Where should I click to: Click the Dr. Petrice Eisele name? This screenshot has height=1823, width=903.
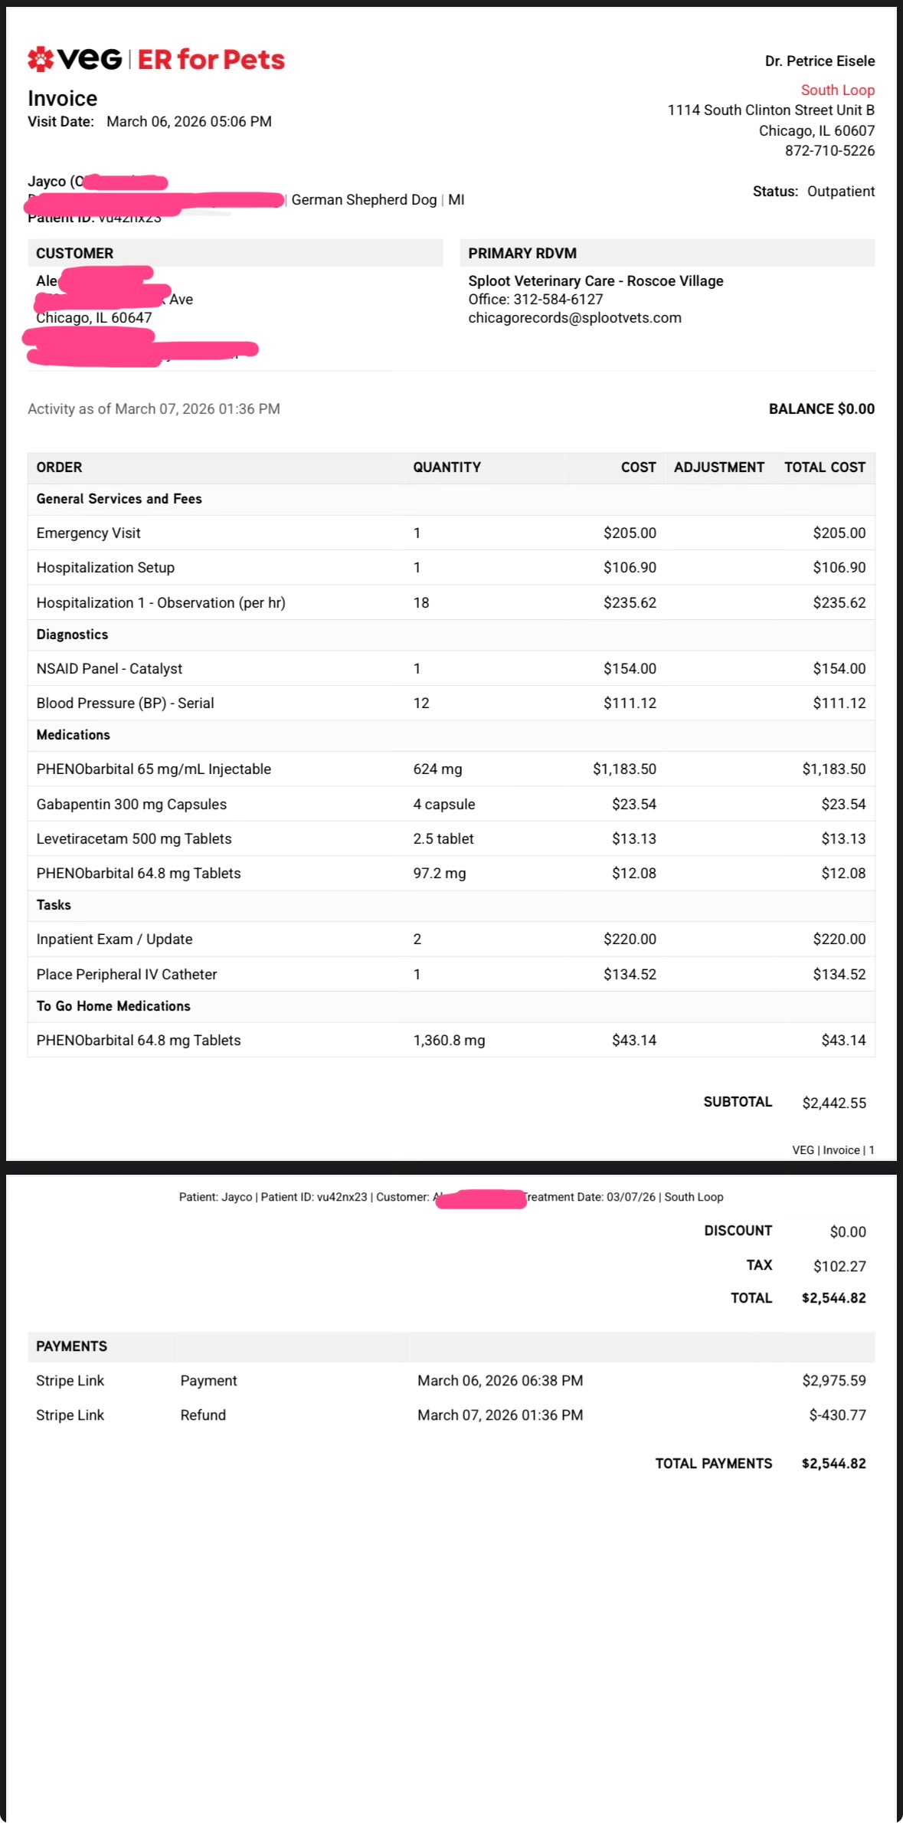[819, 61]
